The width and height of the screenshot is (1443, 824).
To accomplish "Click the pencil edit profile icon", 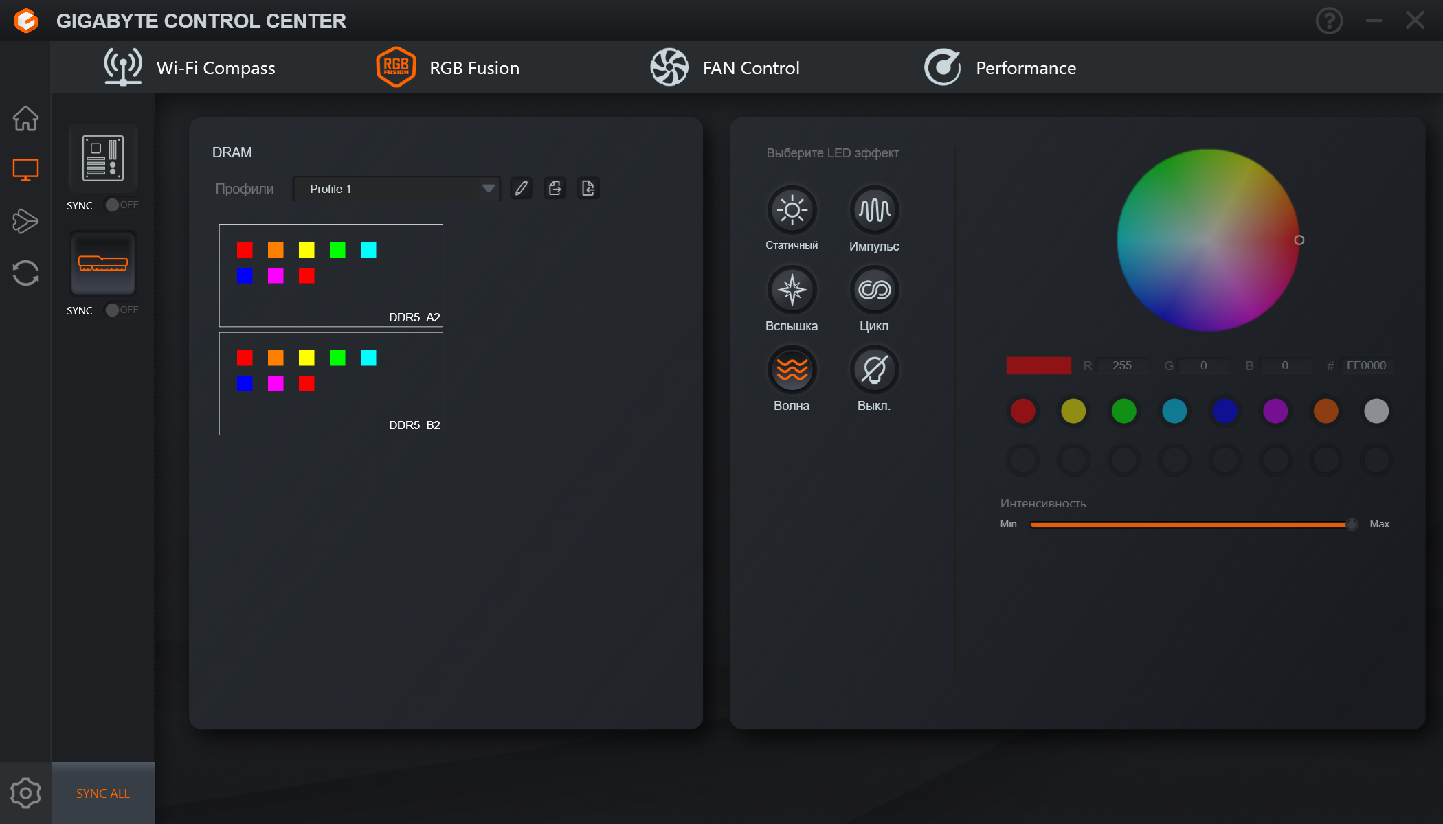I will click(522, 188).
